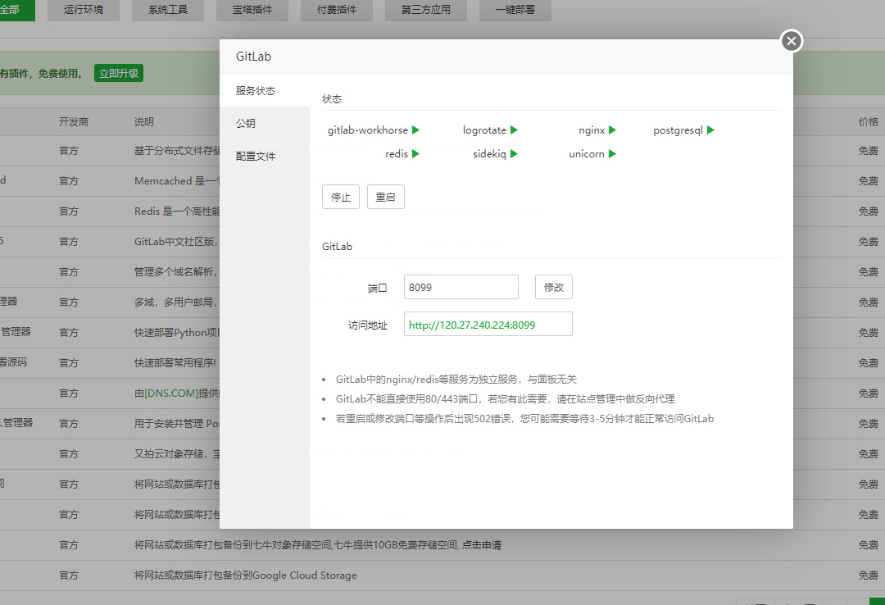Screen dimensions: 885x605
Task: Select the 全部 category tab
Action: pos(16,10)
